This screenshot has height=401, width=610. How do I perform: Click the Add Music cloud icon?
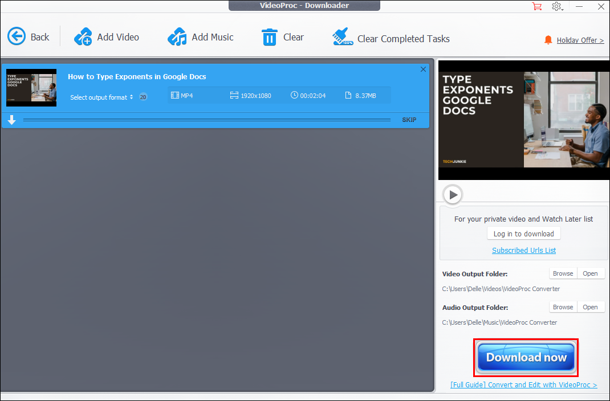[x=177, y=37]
